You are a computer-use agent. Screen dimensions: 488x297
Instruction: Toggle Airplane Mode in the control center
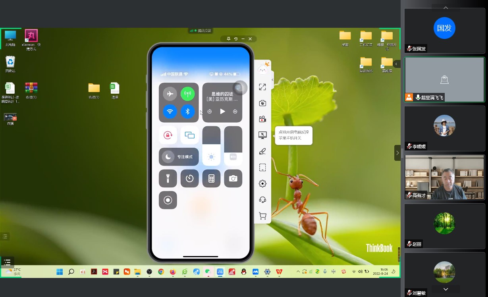tap(170, 94)
